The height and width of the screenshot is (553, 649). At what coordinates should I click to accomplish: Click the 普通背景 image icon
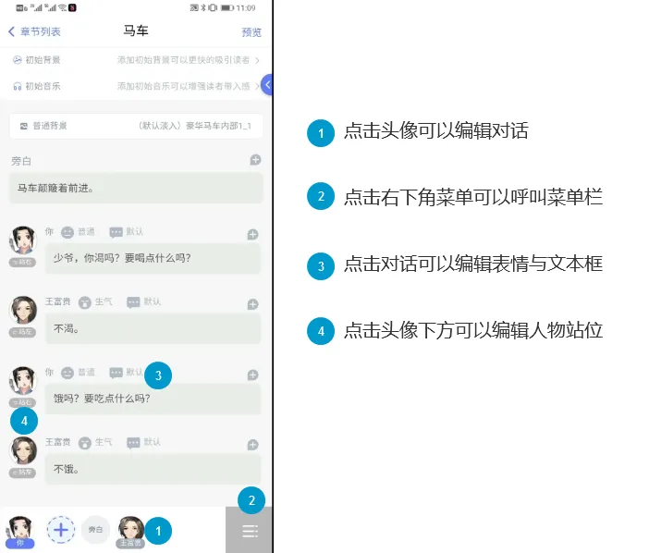24,126
